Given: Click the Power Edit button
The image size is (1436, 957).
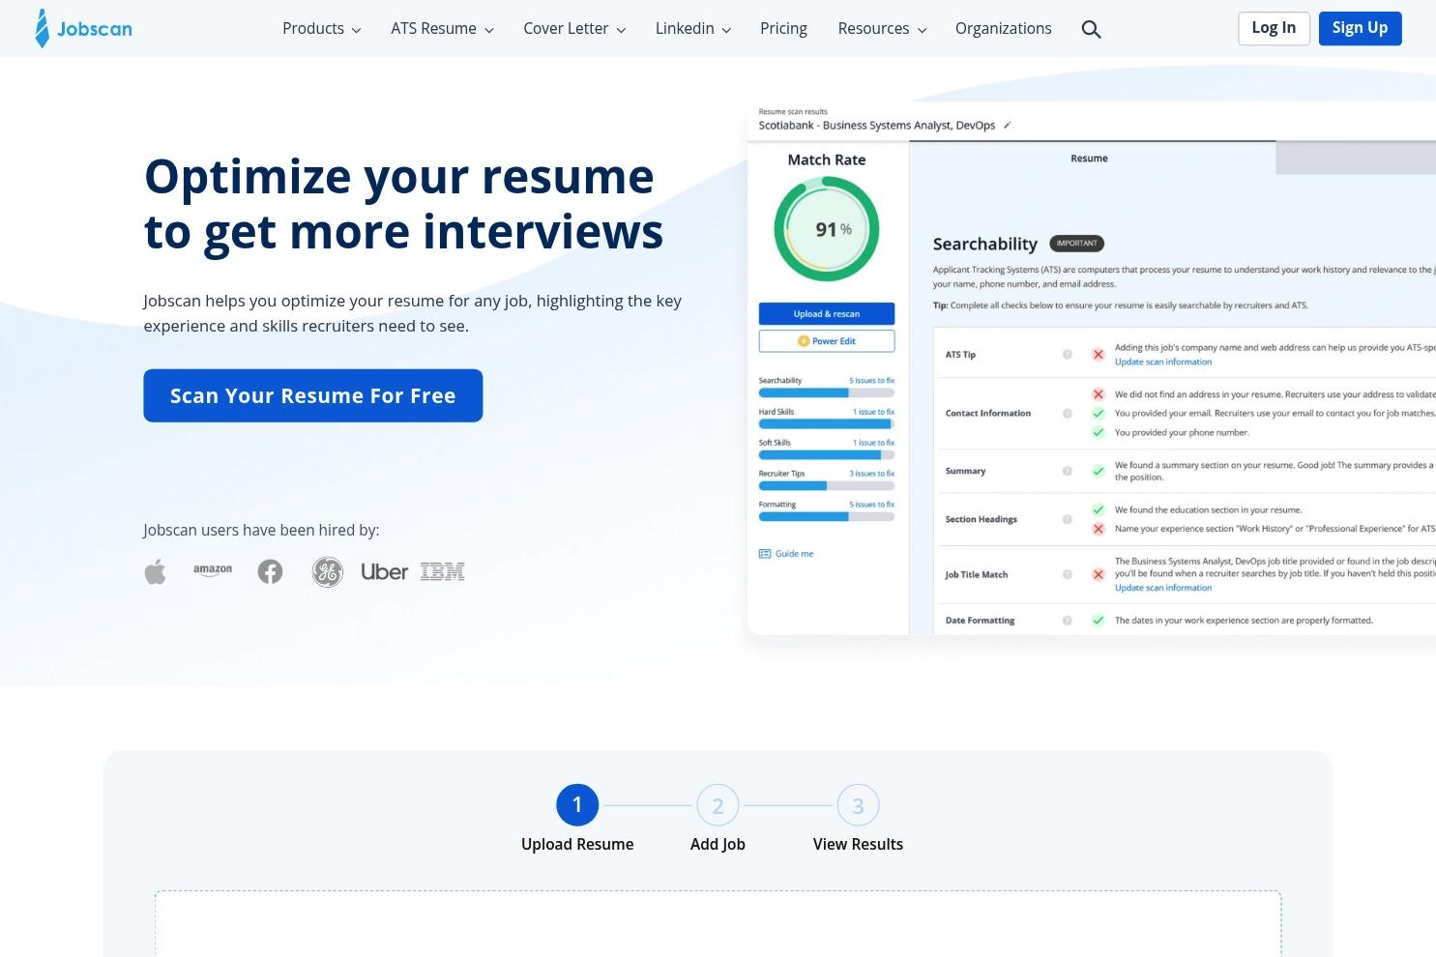Looking at the screenshot, I should point(827,341).
